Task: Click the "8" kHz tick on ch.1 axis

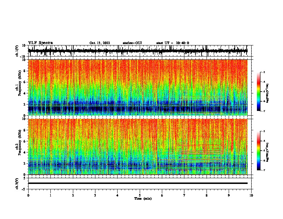Action: coord(25,71)
